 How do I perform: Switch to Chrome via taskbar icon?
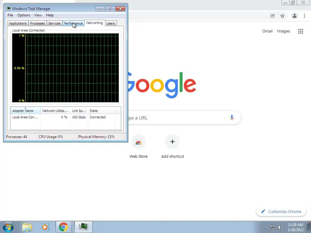coord(63,227)
